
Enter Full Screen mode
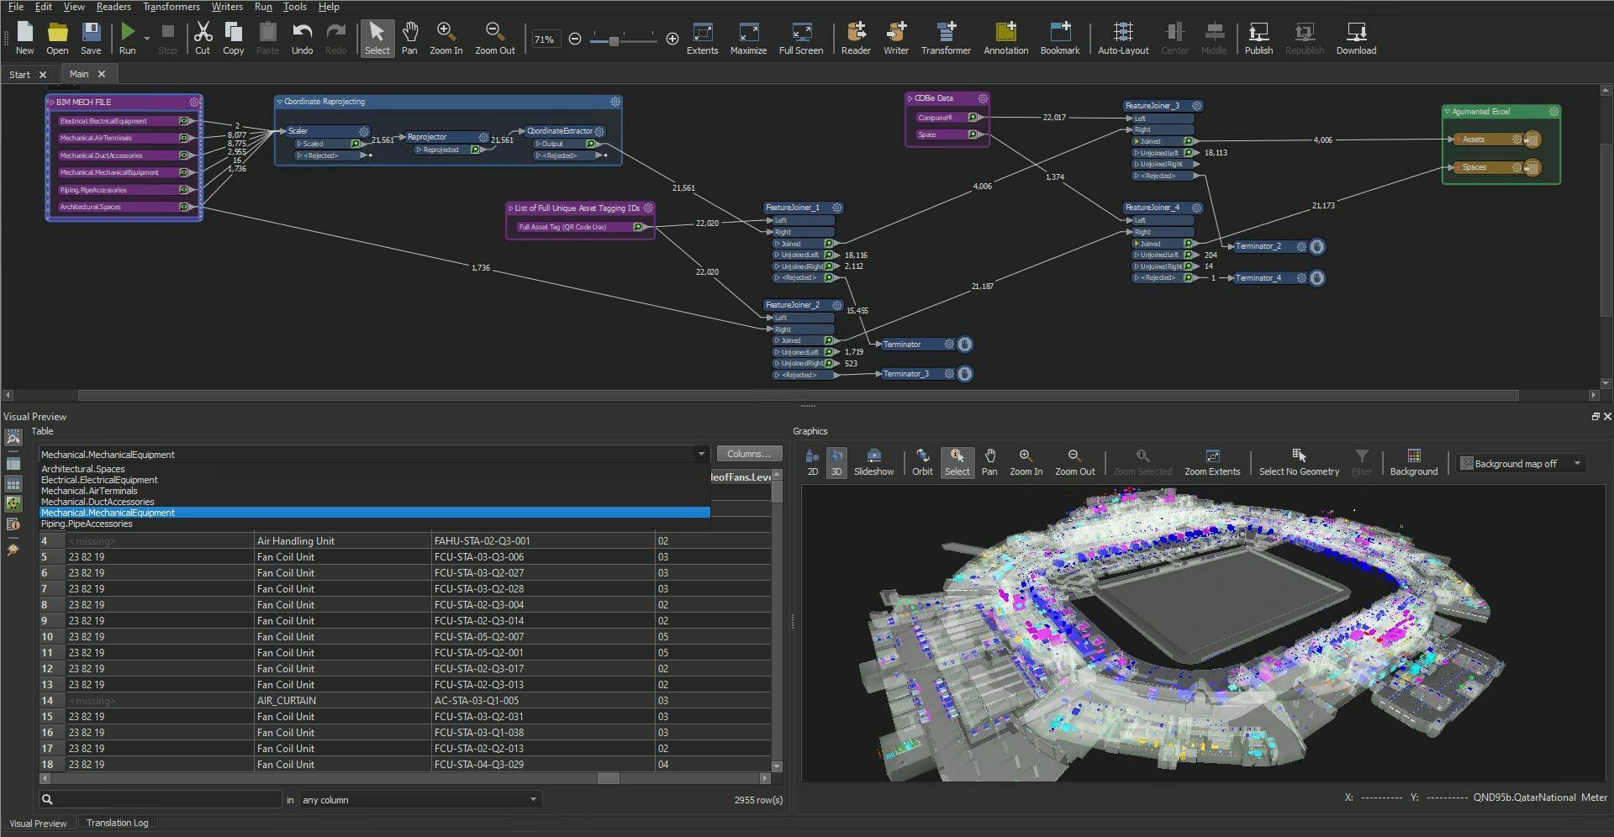pyautogui.click(x=800, y=38)
